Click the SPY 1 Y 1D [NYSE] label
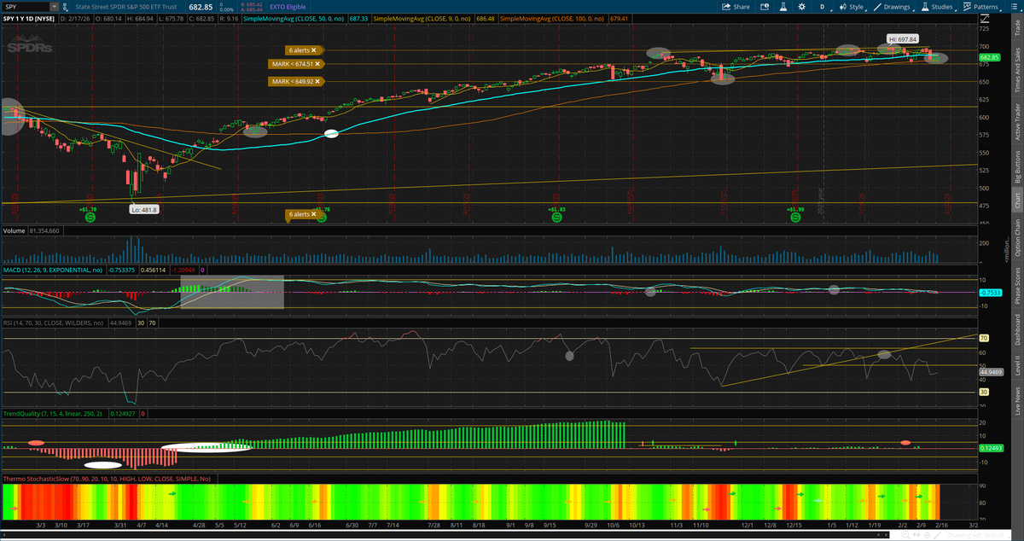Screen dimensions: 1024x541 tap(28, 18)
